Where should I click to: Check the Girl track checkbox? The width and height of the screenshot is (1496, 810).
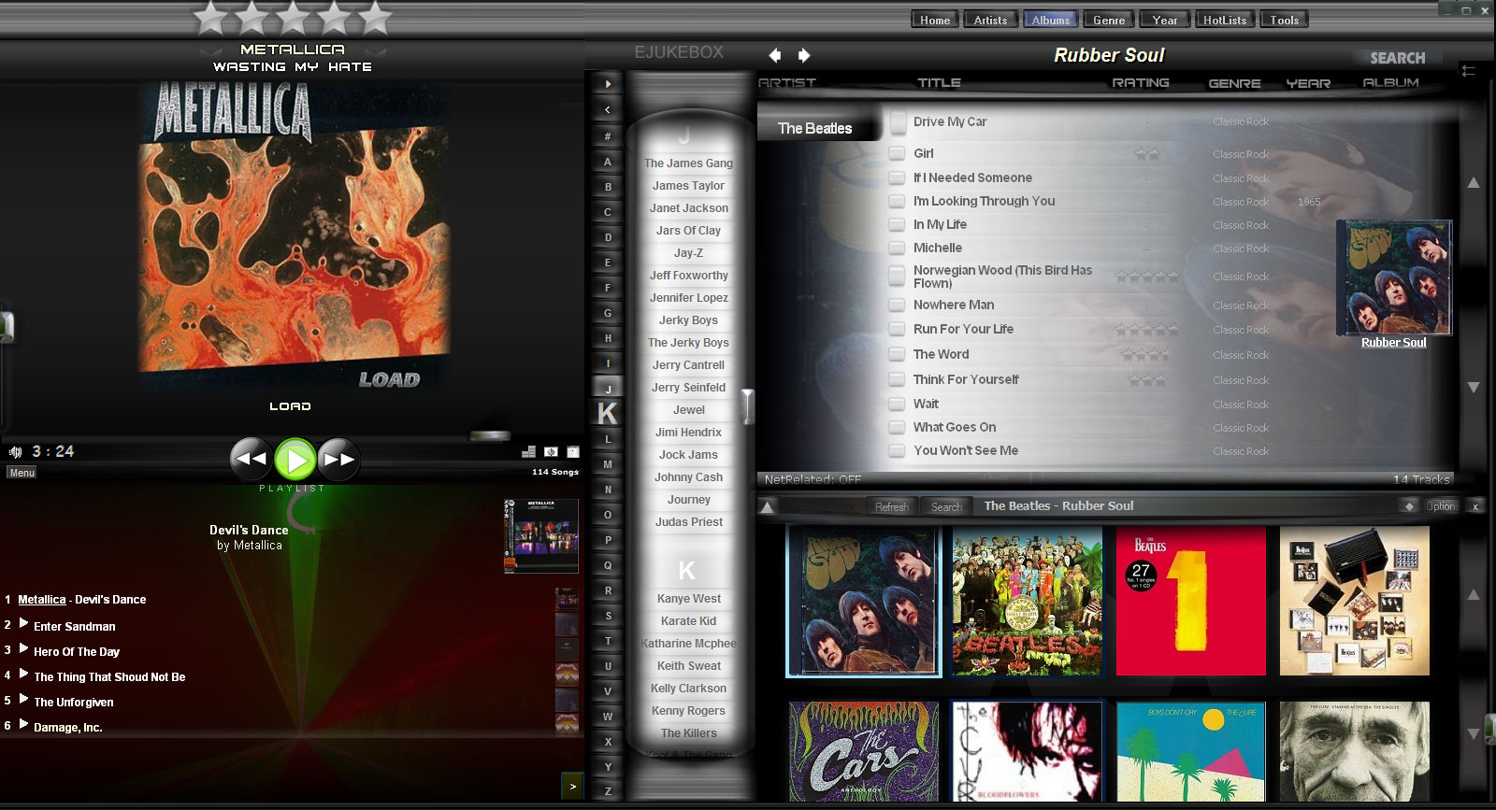[897, 153]
